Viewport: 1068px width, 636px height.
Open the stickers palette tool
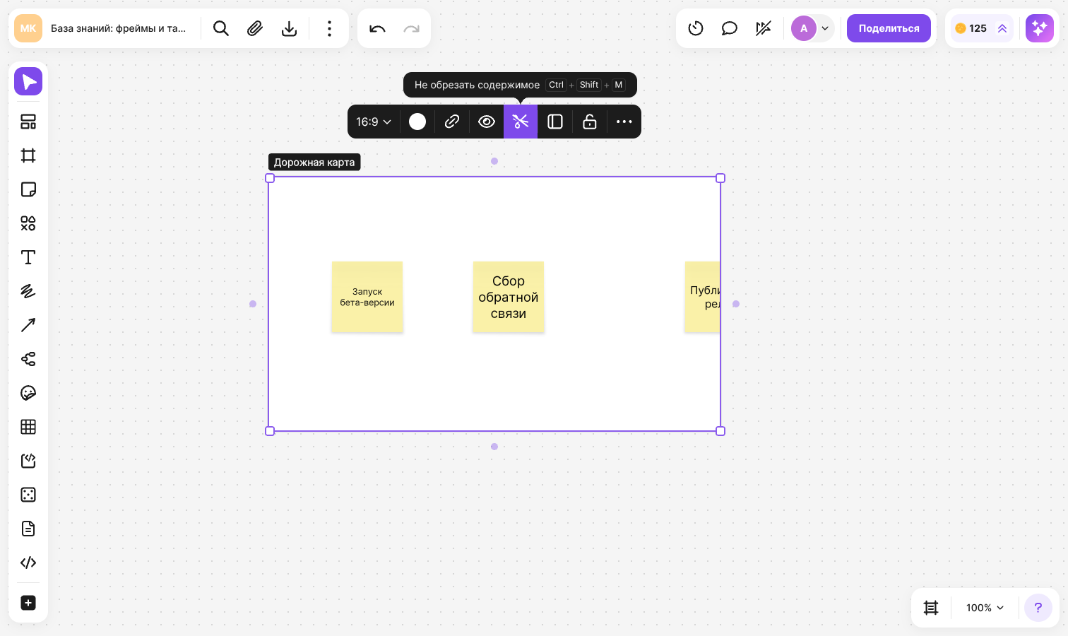click(28, 393)
